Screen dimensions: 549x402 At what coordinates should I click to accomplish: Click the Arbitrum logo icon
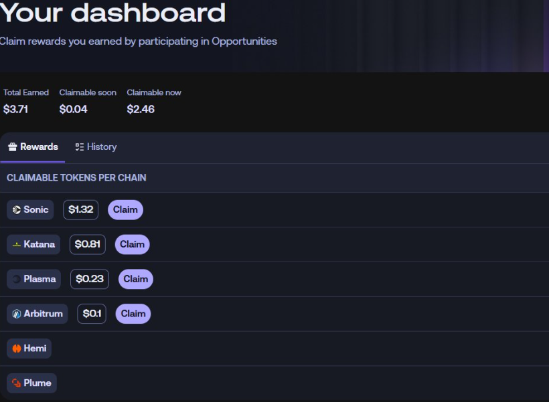pos(17,314)
